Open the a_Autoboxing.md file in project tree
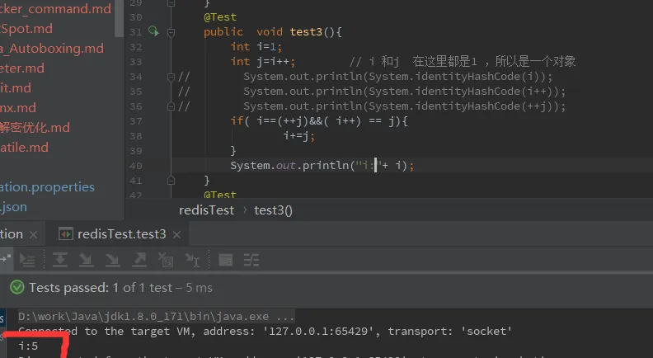The image size is (653, 358). pyautogui.click(x=52, y=49)
